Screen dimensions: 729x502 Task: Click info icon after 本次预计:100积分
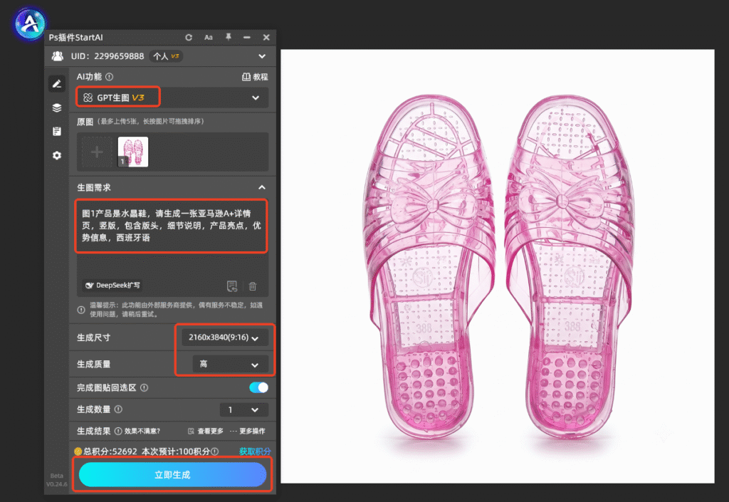click(x=214, y=451)
